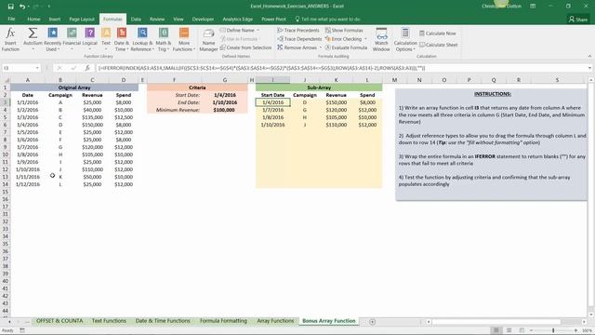595x335 pixels.
Task: Select column K header
Action: 336,80
